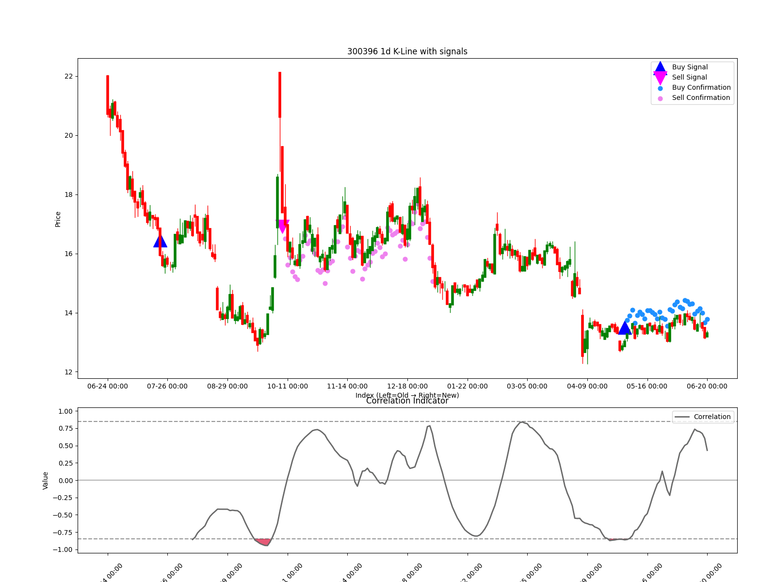
Task: Click the correlation tick label '0.50'
Action: click(x=65, y=446)
